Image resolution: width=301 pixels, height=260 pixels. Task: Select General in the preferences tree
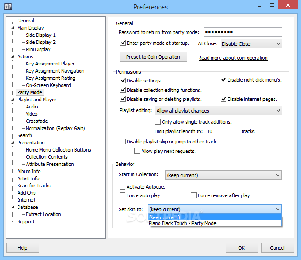pos(26,21)
